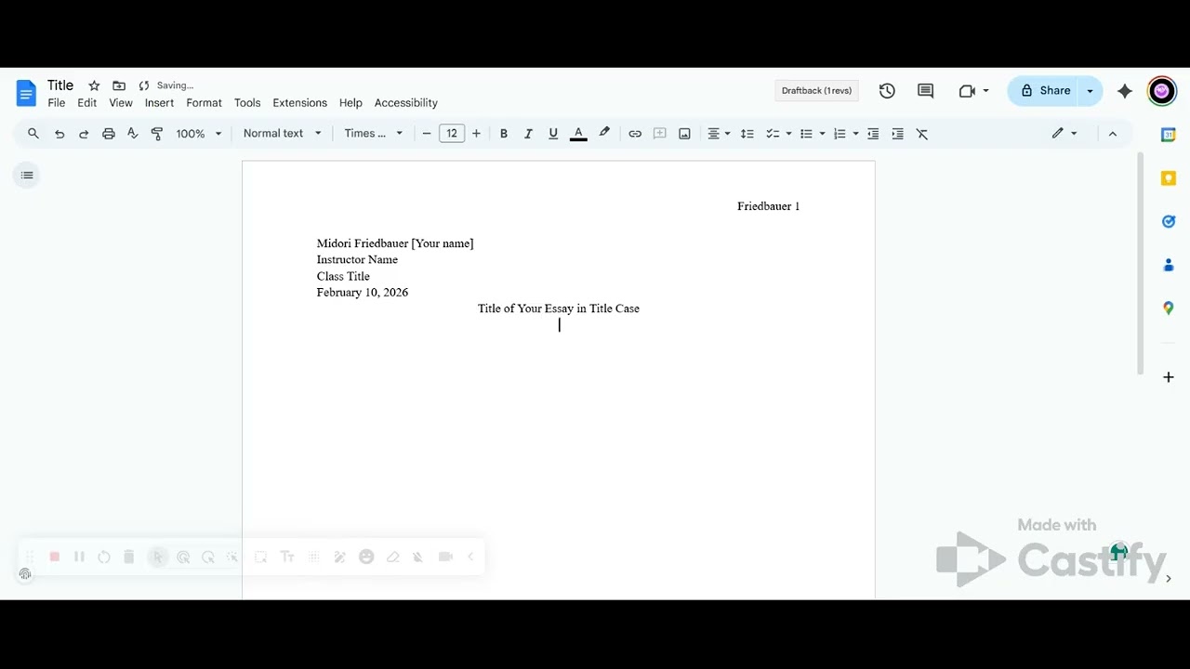
Task: Click the font size field showing 12
Action: 452,134
